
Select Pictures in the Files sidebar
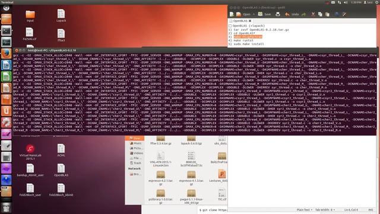point(136,148)
